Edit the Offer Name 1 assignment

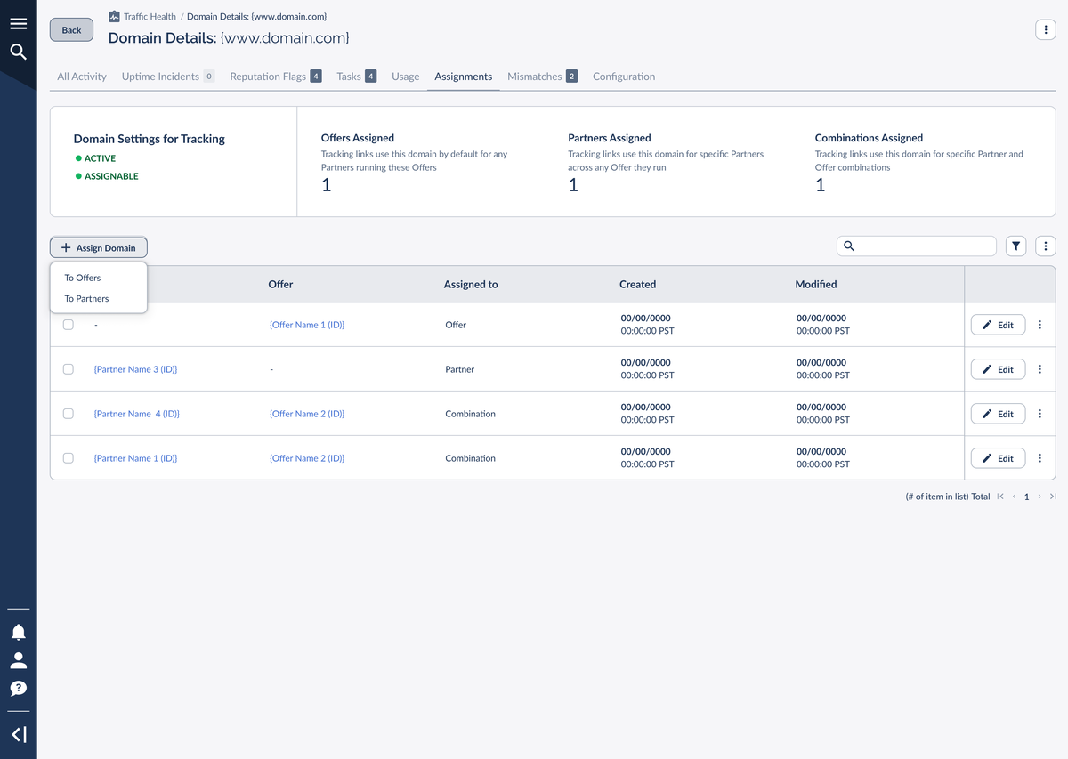998,325
